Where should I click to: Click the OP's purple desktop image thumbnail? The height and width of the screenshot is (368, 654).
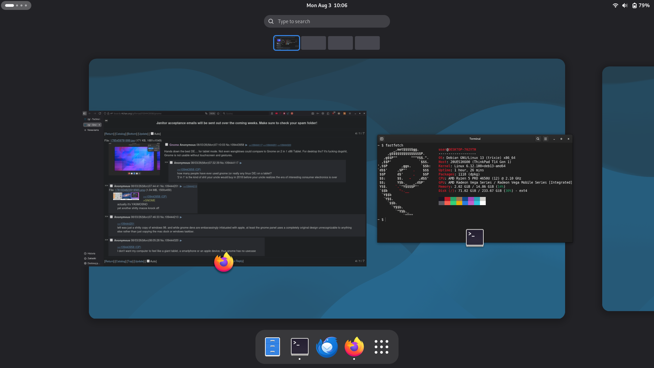coord(134,159)
